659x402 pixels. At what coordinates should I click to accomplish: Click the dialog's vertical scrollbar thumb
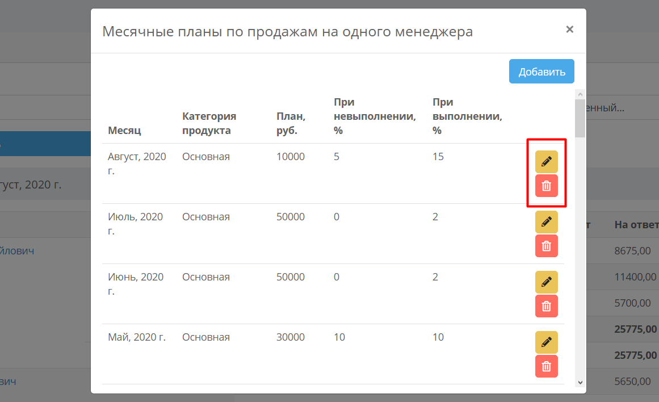pos(580,119)
